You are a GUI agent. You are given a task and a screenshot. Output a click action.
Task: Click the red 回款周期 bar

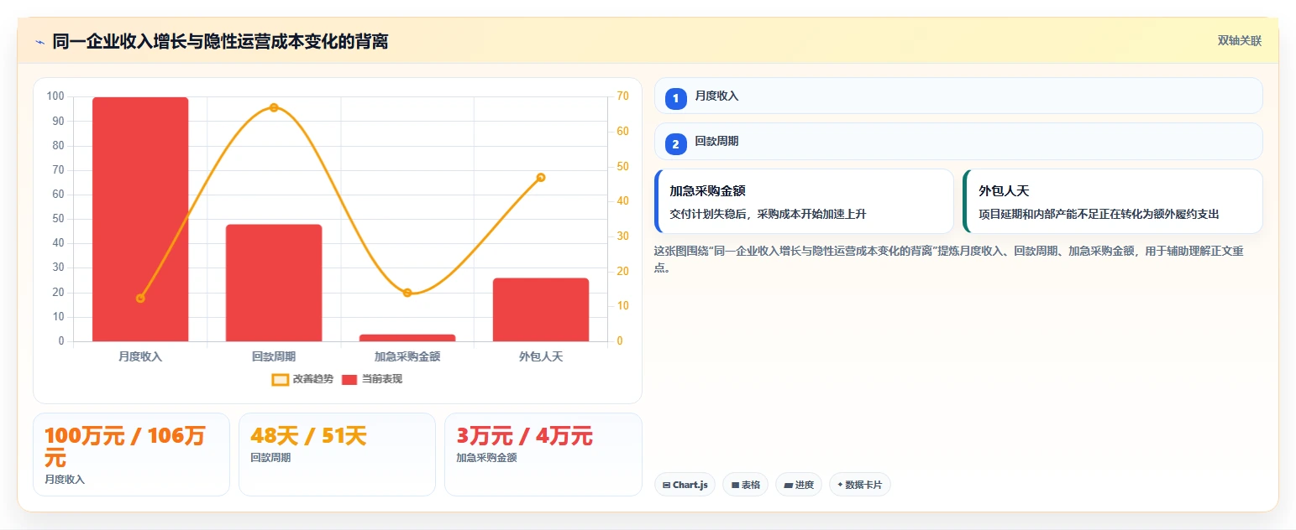tap(274, 283)
